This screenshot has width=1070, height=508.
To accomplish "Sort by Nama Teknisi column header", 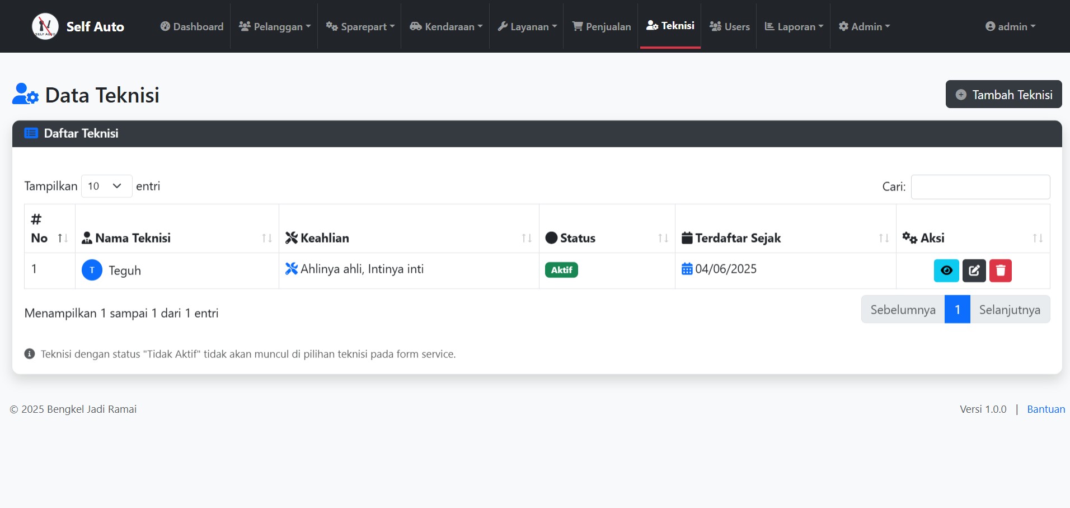I will coord(177,229).
